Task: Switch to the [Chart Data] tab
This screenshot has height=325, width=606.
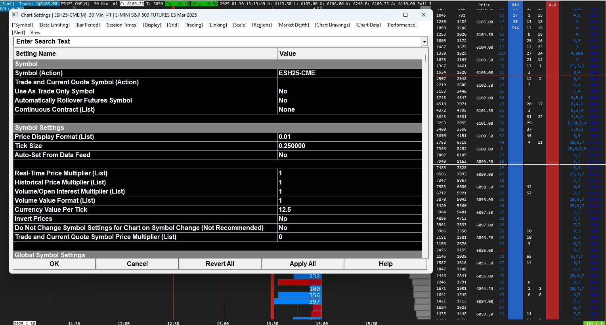Action: pos(368,25)
